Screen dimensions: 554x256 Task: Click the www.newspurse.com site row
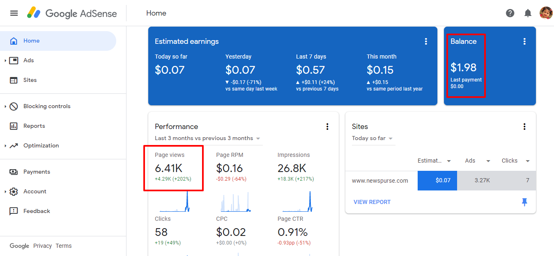[441, 181]
